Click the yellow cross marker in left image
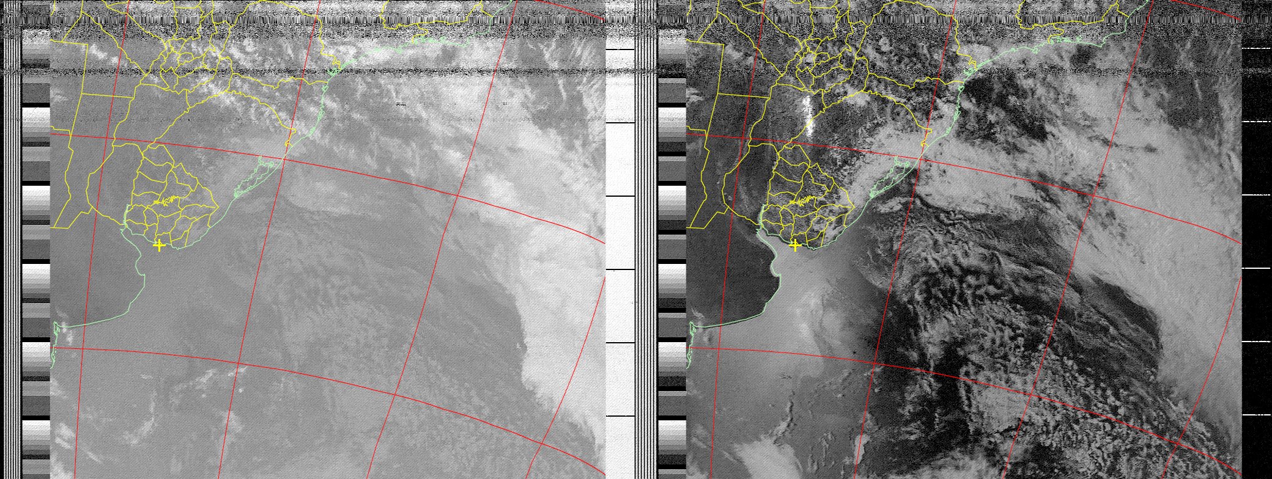The height and width of the screenshot is (479, 1272). pos(159,246)
